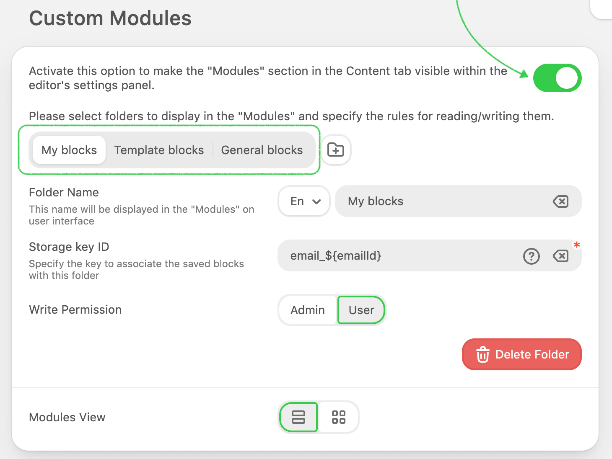Set Write Permission to Admin

(x=308, y=310)
